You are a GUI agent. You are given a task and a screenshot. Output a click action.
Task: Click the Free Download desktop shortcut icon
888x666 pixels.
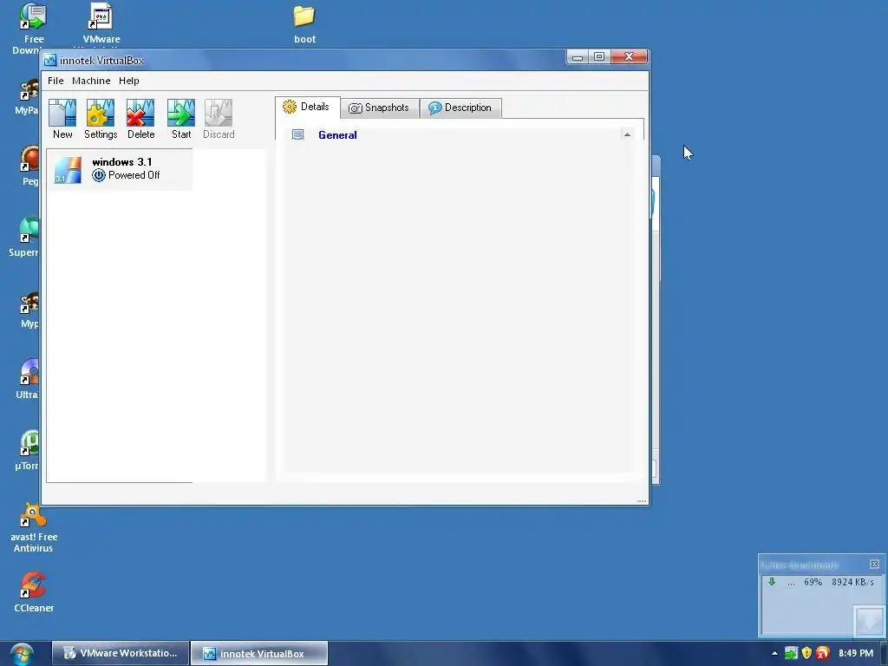click(x=33, y=16)
